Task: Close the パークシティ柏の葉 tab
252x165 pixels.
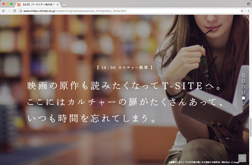Action: [57, 5]
